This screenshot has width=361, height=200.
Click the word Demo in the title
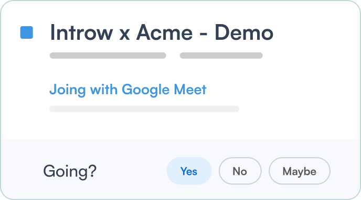point(244,32)
